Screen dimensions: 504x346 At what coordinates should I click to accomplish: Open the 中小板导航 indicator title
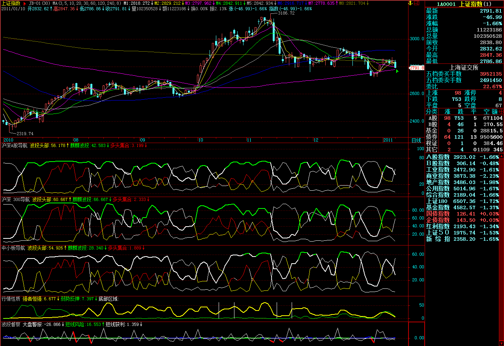tap(13, 248)
